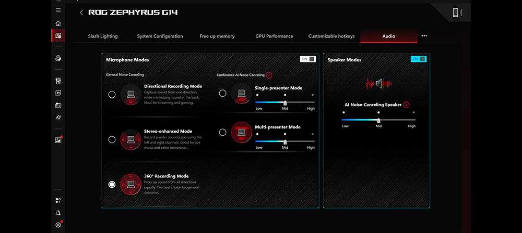This screenshot has height=233, width=522.
Task: Click the Single-presenter Mode laptop icon
Action: pyautogui.click(x=241, y=93)
